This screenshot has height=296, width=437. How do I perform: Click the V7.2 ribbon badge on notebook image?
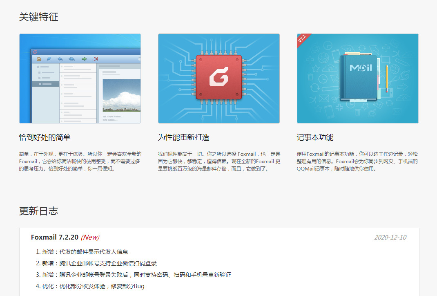click(303, 40)
